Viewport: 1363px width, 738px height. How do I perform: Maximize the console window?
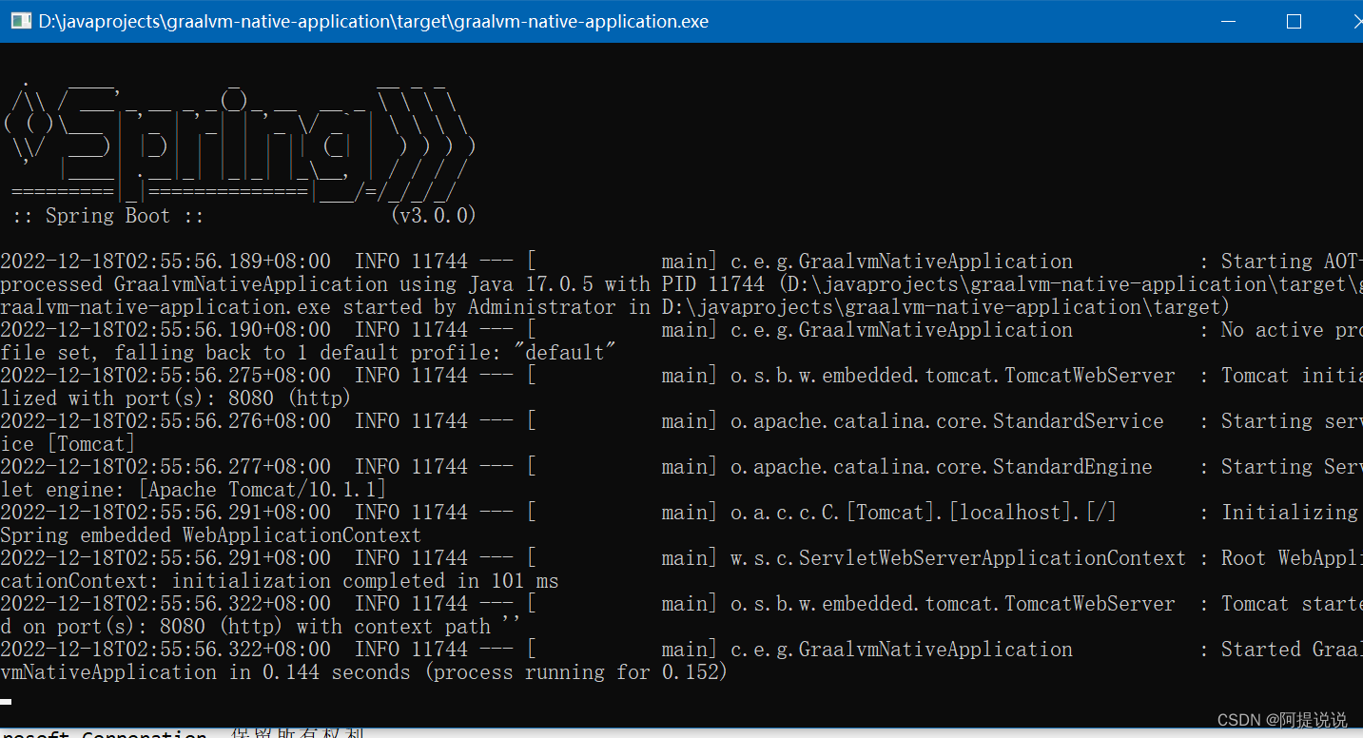click(x=1294, y=21)
